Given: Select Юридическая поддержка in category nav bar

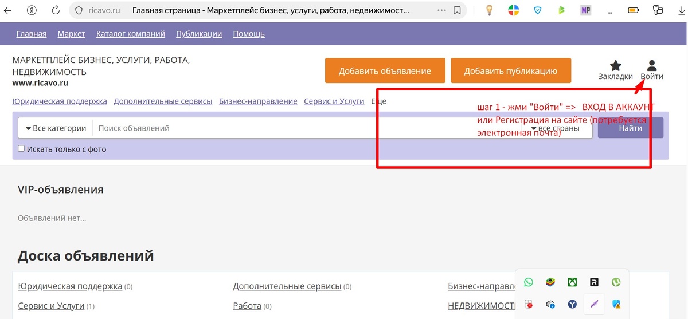Looking at the screenshot, I should [x=60, y=101].
